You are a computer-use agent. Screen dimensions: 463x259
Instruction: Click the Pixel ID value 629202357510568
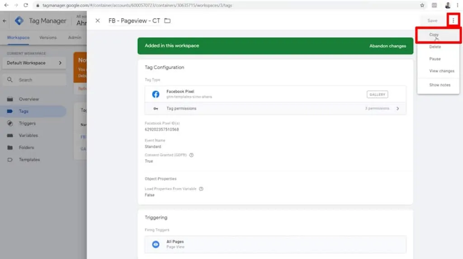point(162,129)
